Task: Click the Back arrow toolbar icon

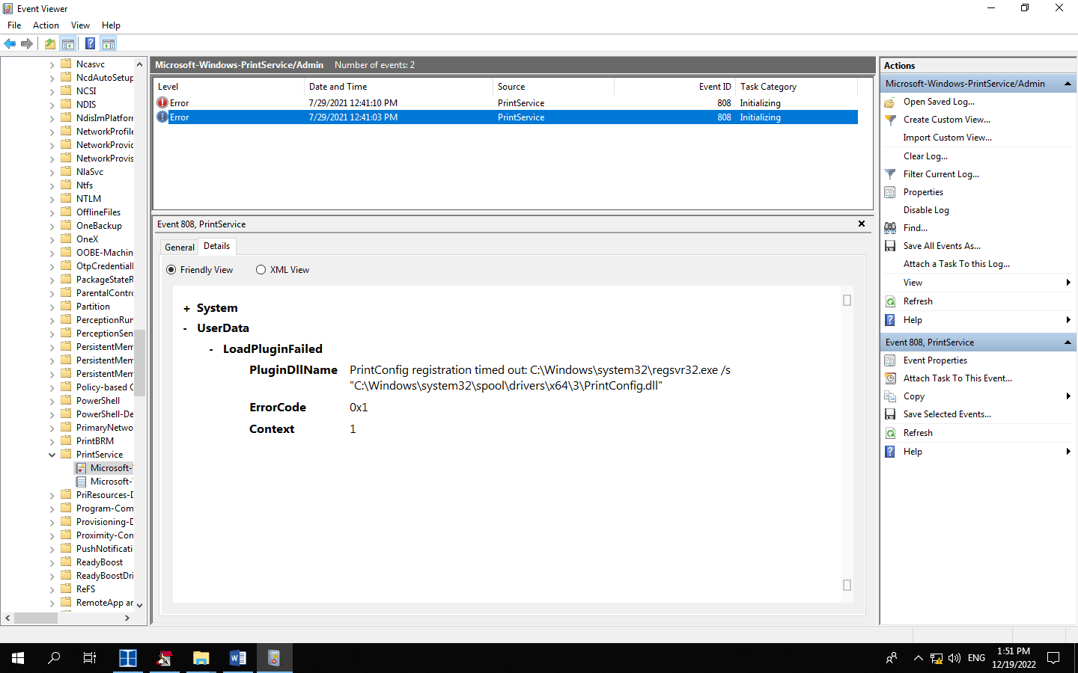Action: pos(10,44)
